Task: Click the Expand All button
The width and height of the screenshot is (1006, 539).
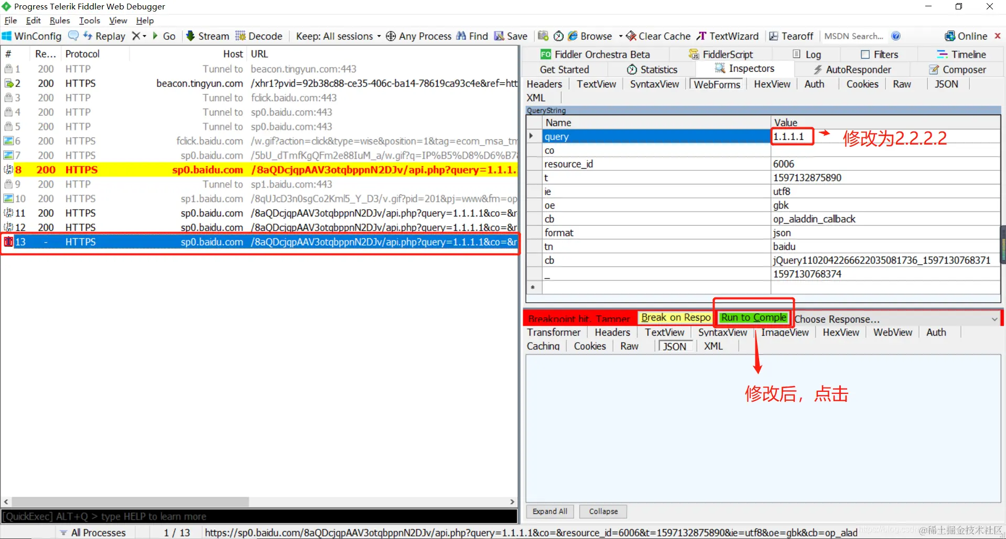Action: [x=550, y=511]
